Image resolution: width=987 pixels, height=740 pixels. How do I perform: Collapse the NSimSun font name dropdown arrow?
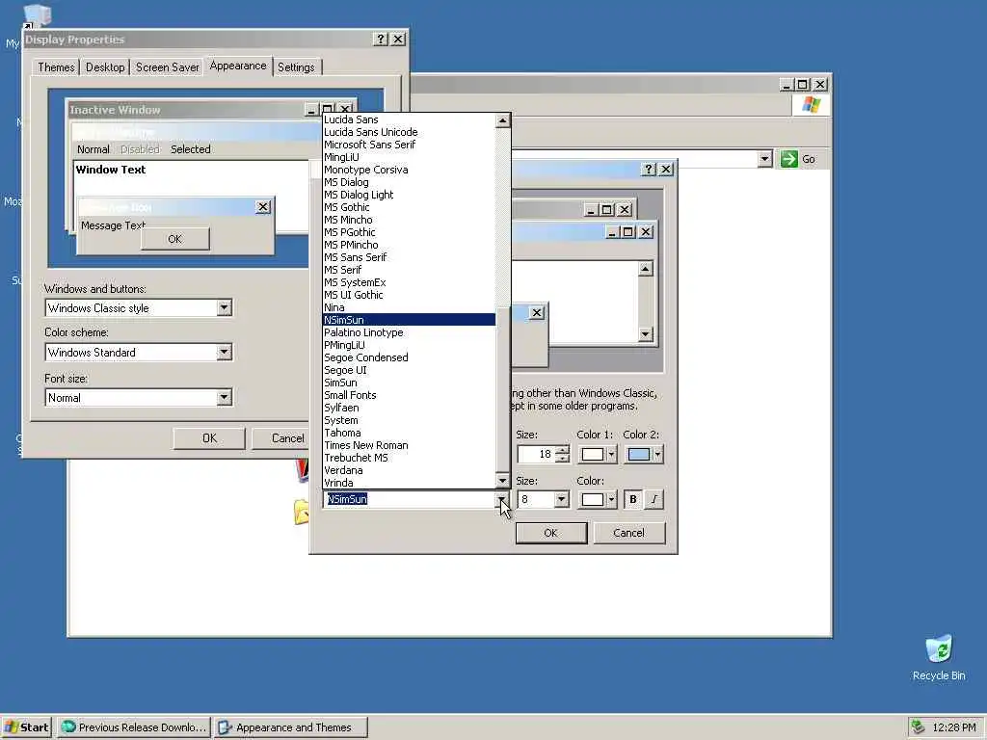(x=502, y=499)
